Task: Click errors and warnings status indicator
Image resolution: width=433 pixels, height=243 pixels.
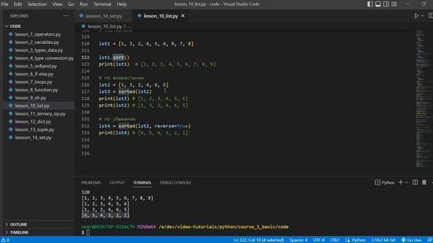Action: [x=5, y=240]
